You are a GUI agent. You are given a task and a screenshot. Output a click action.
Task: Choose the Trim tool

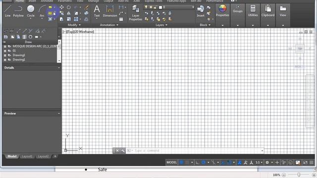tap(76, 7)
